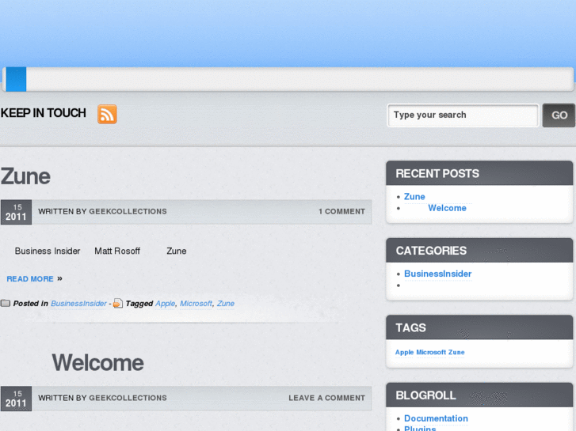Click the KEEP IN TOUCH heading
The height and width of the screenshot is (431, 576).
pos(44,113)
